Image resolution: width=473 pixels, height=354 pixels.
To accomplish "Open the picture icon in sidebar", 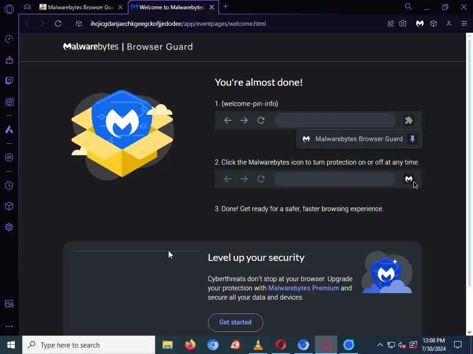I will click(9, 303).
